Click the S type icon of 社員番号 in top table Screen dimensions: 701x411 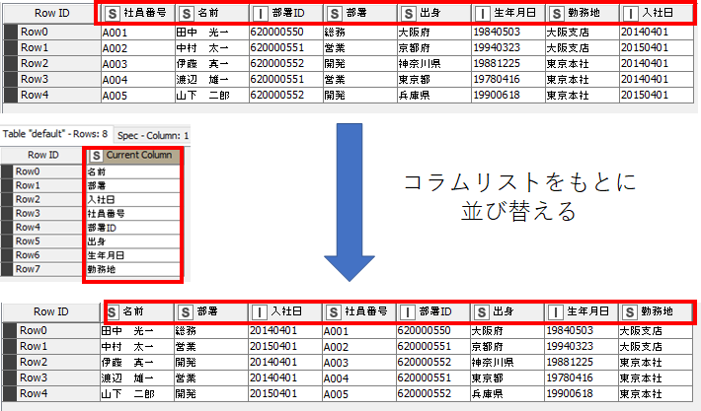click(x=113, y=14)
